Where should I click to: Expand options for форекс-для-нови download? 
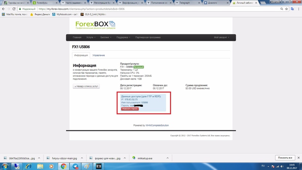click(x=125, y=158)
